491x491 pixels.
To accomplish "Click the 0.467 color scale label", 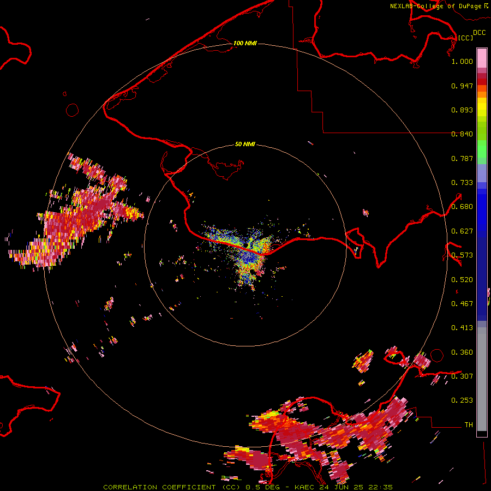I will [x=462, y=304].
